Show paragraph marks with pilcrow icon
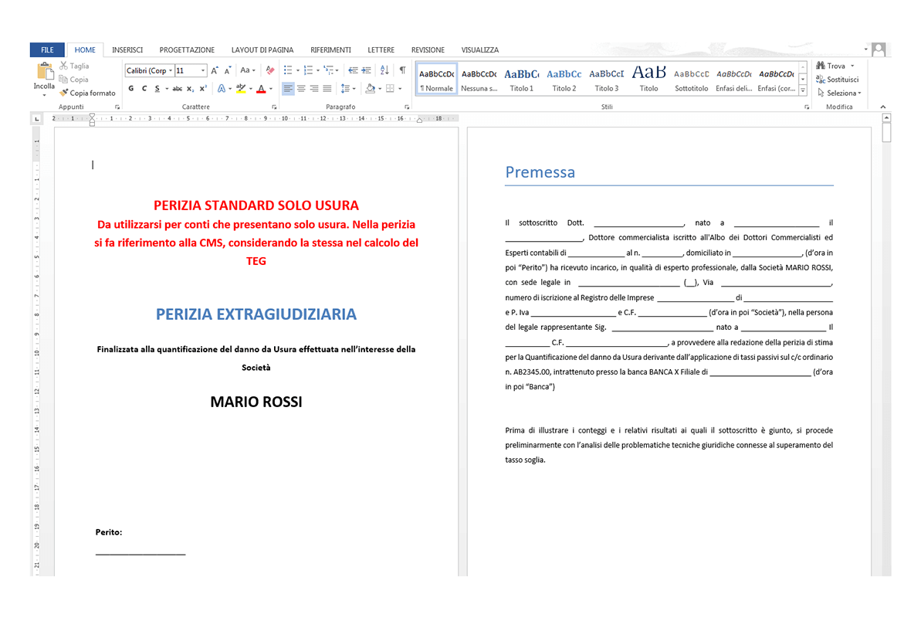The image size is (921, 618). tap(402, 70)
